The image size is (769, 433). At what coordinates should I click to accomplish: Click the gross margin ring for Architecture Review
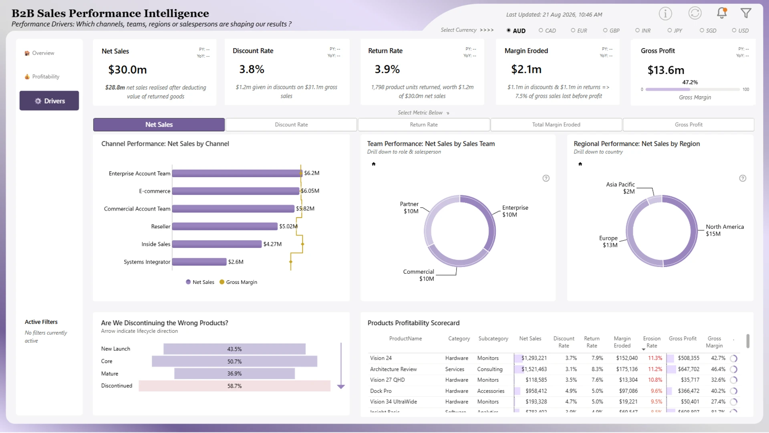734,369
